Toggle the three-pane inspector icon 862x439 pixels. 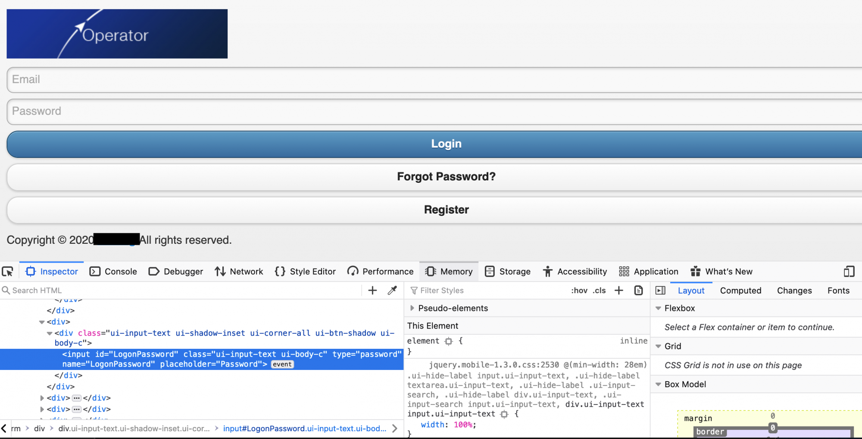click(x=660, y=290)
